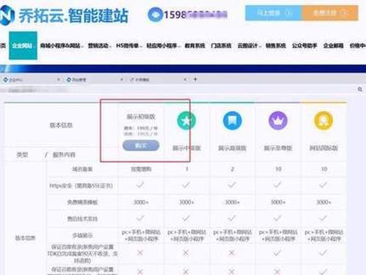366x275 pixels.
Task: Expand the 商城小程序&网站 nav dropdown
Action: (61, 45)
